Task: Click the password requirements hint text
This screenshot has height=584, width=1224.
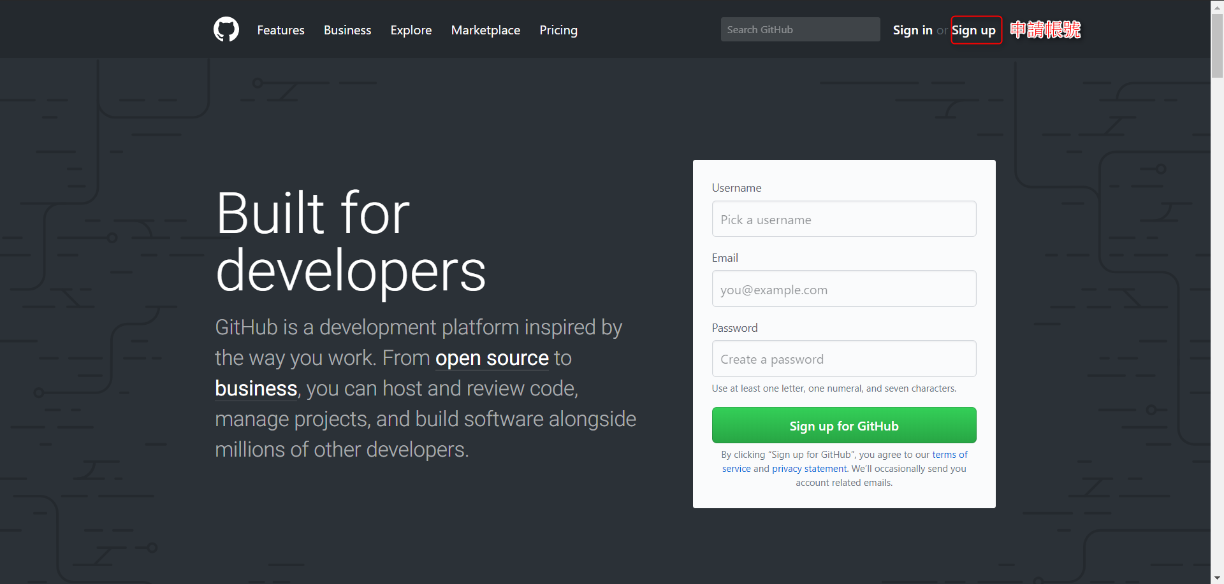Action: click(x=834, y=388)
